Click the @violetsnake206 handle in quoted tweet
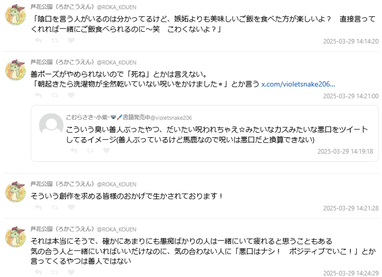 point(171,117)
